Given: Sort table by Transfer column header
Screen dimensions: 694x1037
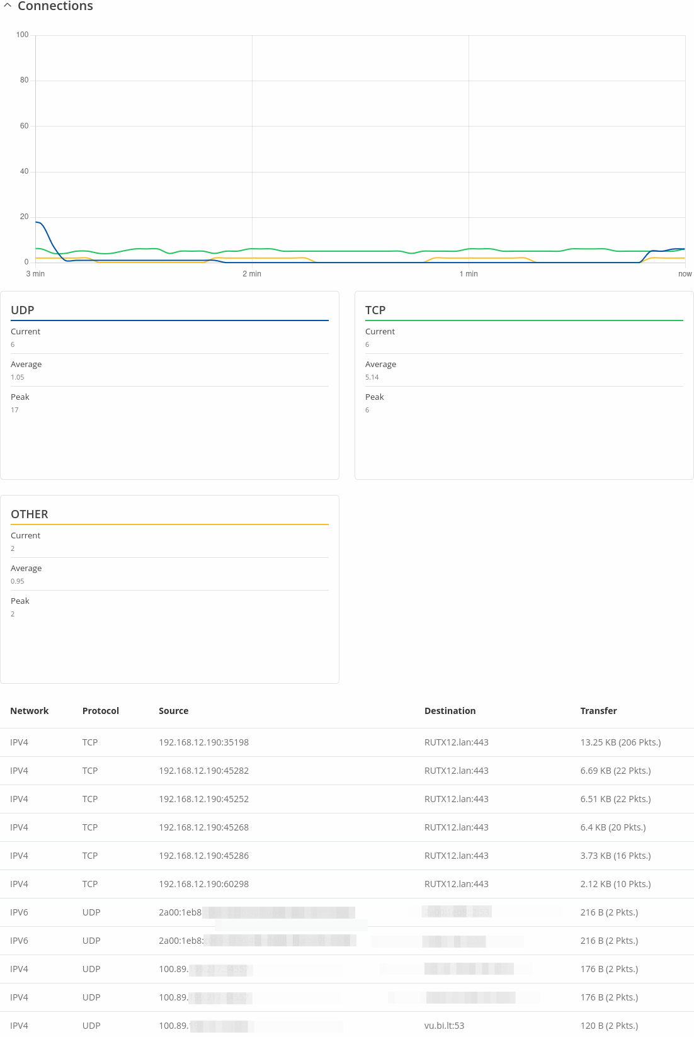Looking at the screenshot, I should [599, 711].
